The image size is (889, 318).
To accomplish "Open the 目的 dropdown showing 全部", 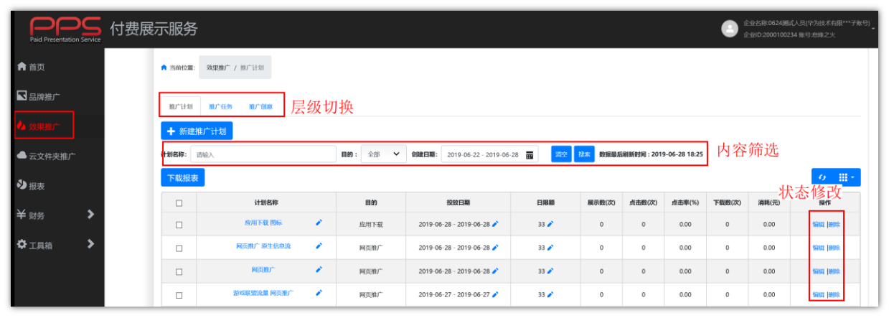I will [382, 154].
